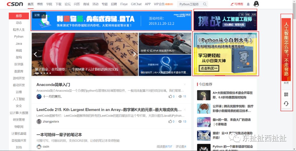Open the 采集 dropdown arrow on banner
The image size is (296, 151).
coord(44,15)
